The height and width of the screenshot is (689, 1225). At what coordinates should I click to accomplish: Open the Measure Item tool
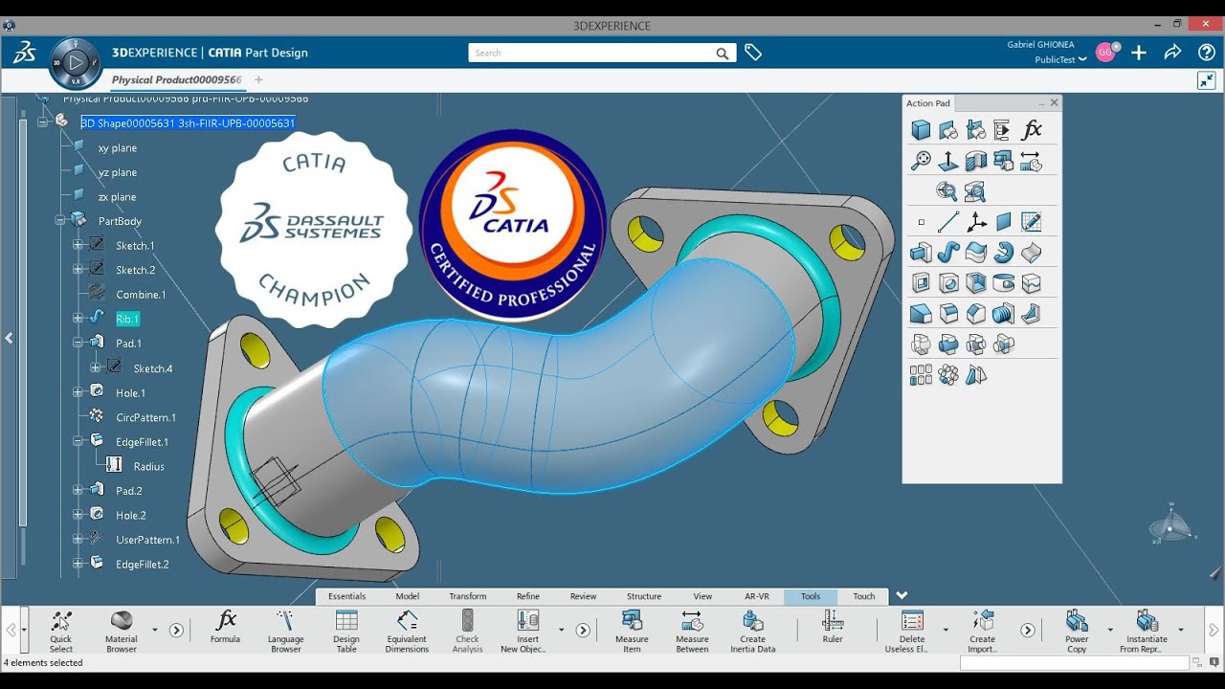coord(632,632)
